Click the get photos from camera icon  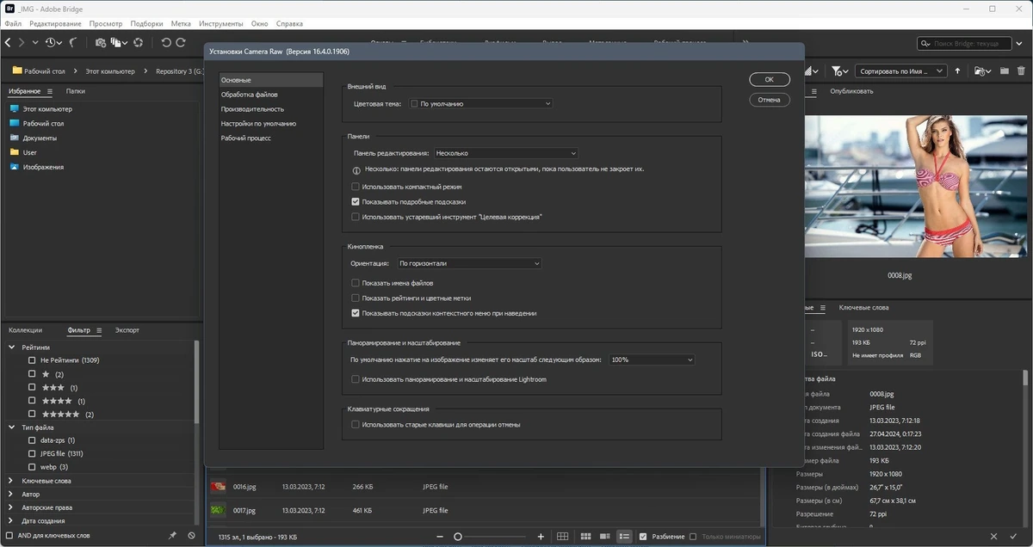pyautogui.click(x=101, y=42)
